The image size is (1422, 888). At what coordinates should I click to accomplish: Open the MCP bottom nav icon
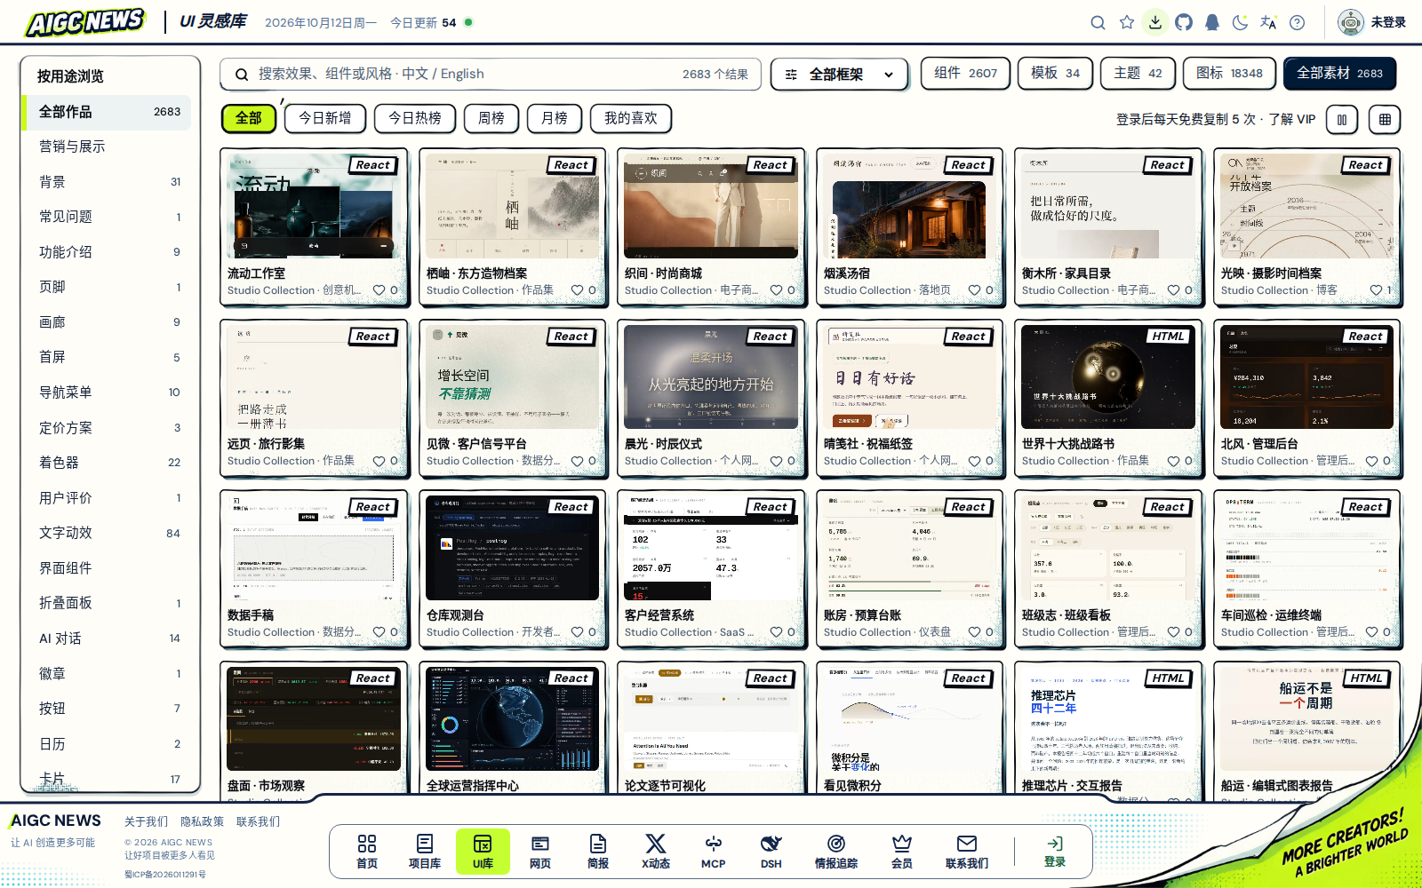click(714, 852)
